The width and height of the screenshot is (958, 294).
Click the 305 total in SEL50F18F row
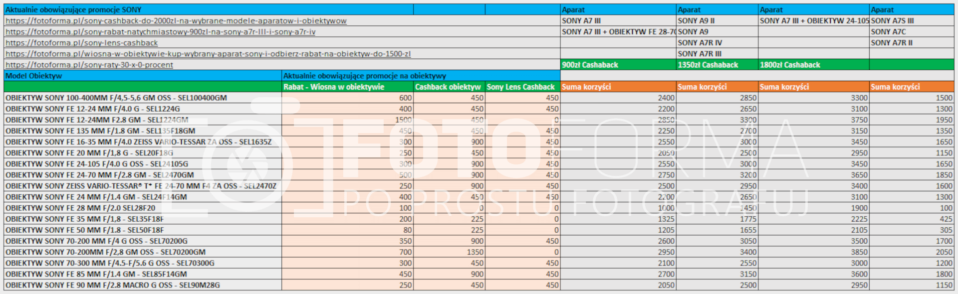coord(912,230)
